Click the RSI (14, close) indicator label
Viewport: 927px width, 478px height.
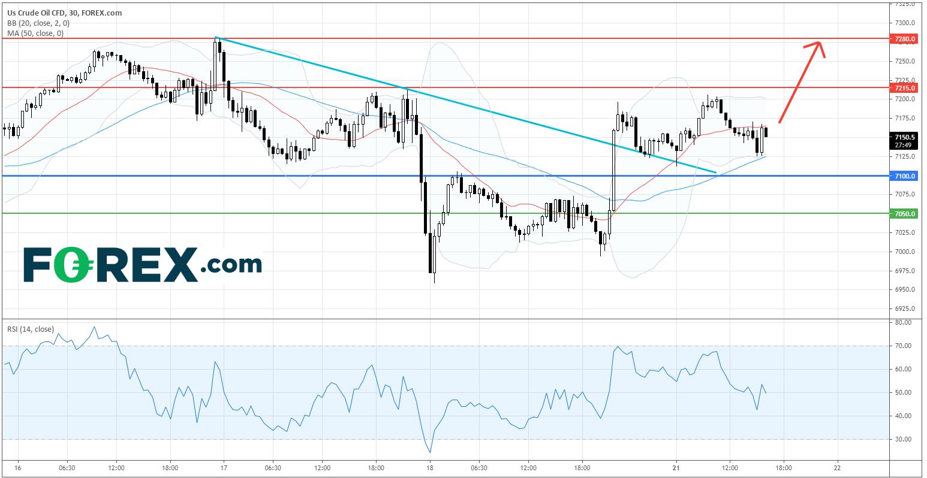click(30, 328)
